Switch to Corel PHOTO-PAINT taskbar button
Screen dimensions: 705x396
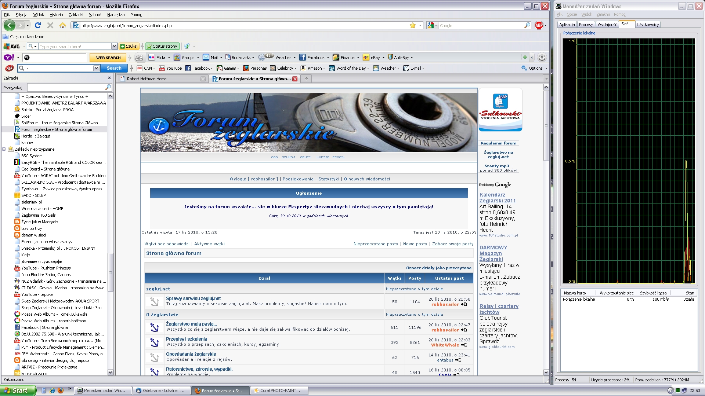point(279,390)
